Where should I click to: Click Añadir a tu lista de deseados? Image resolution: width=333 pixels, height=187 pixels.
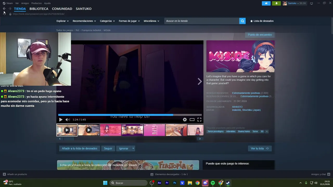pos(80,149)
